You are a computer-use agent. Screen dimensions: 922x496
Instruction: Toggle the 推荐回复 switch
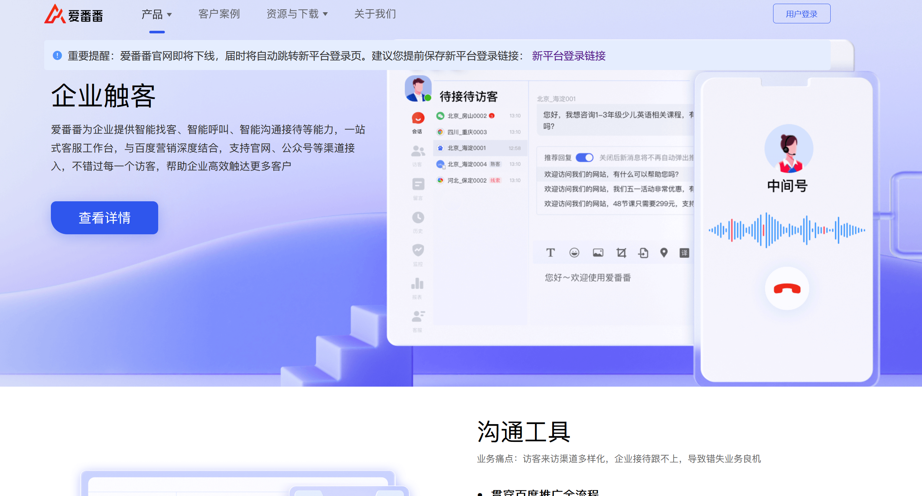pos(584,158)
